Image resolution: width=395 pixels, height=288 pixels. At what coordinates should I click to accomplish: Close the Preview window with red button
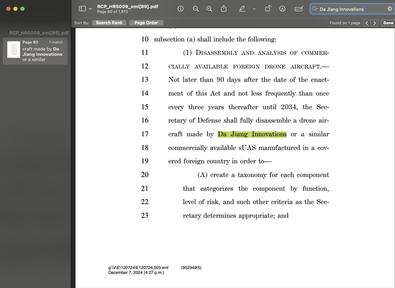pyautogui.click(x=8, y=9)
